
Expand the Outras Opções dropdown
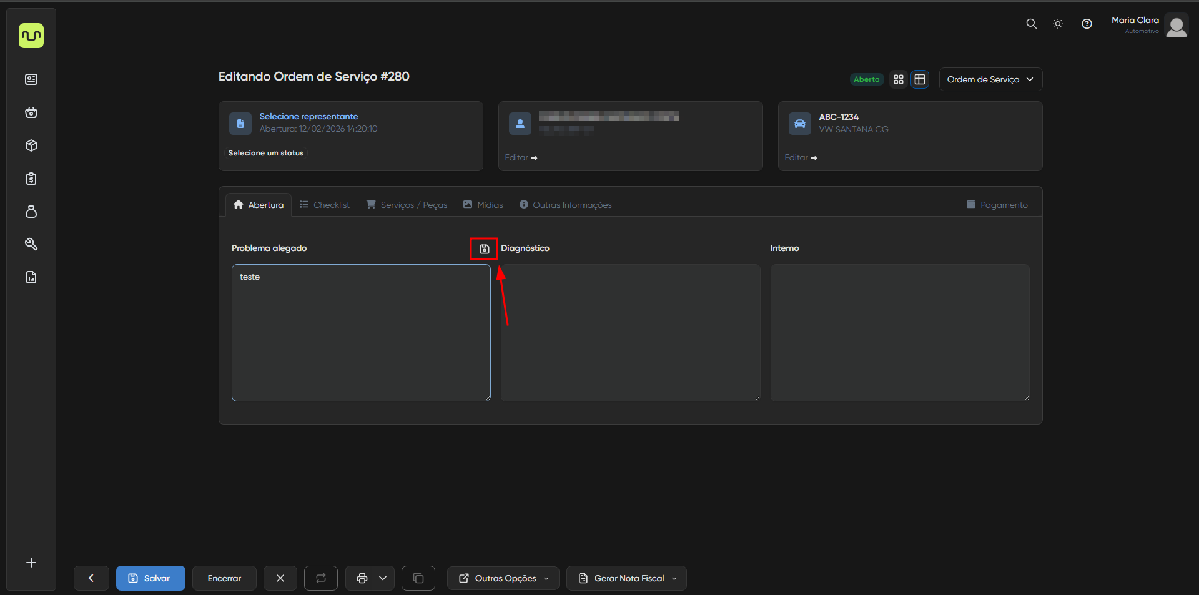(503, 578)
